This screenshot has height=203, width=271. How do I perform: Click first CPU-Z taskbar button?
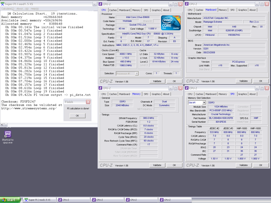pos(73,200)
